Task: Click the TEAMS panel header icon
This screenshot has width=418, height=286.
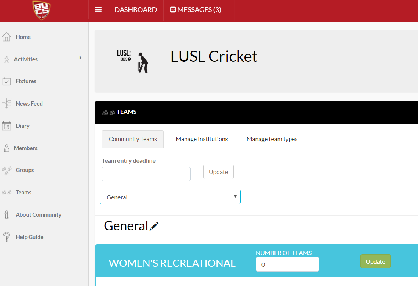Action: pyautogui.click(x=108, y=112)
